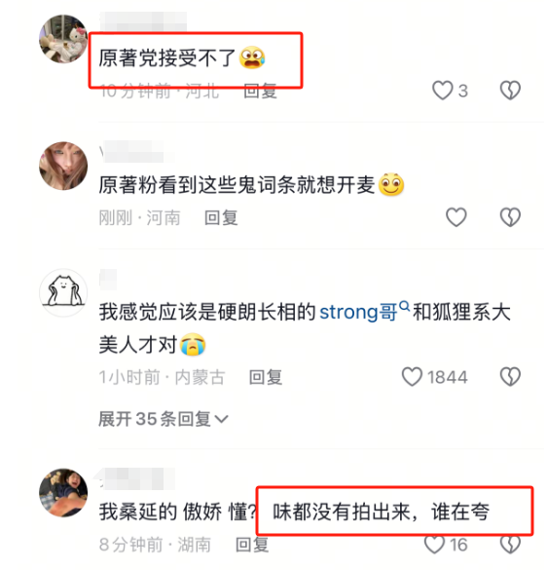
Task: Like the 原著党接受不了 comment
Action: click(443, 91)
